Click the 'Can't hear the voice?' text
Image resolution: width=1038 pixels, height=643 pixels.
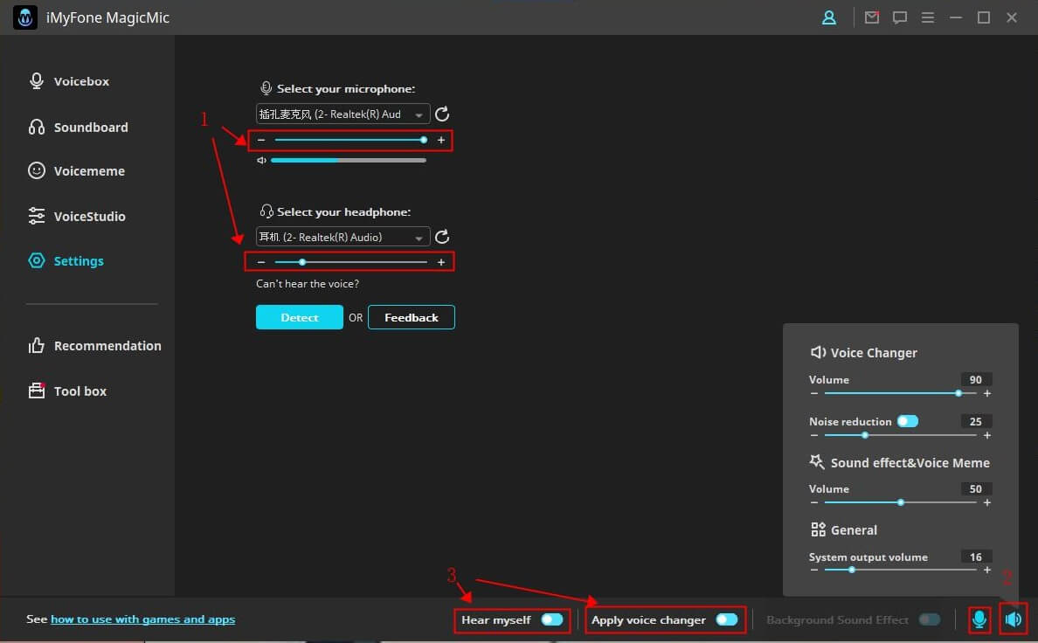click(308, 283)
